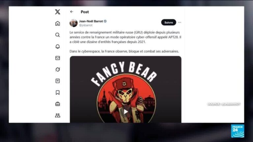
Task: Open the Bookmarks icon
Action: (58, 92)
